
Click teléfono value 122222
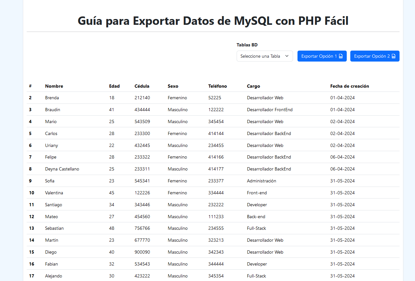(216, 110)
